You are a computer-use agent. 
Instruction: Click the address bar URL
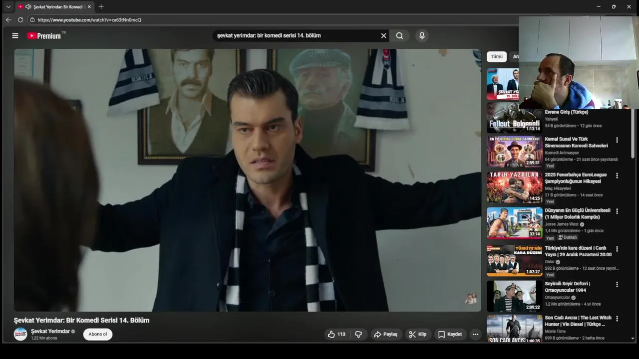coord(89,20)
